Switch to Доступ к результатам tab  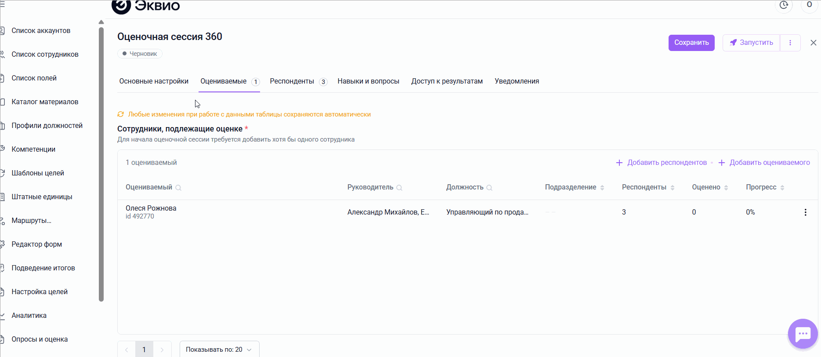(x=447, y=81)
